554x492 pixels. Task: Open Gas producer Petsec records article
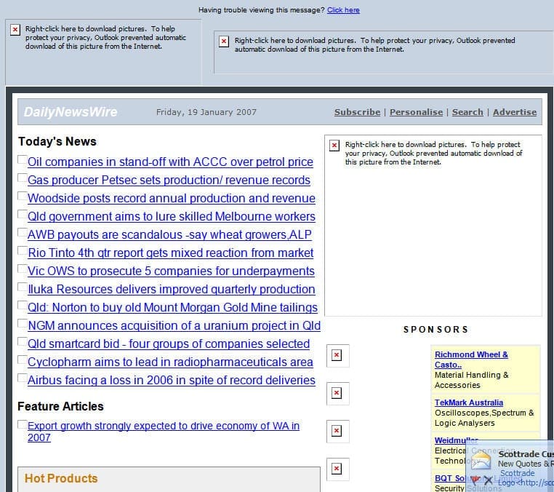pyautogui.click(x=169, y=180)
